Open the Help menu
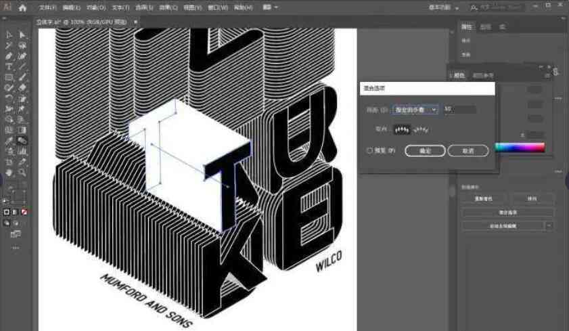The image size is (569, 331). click(243, 7)
